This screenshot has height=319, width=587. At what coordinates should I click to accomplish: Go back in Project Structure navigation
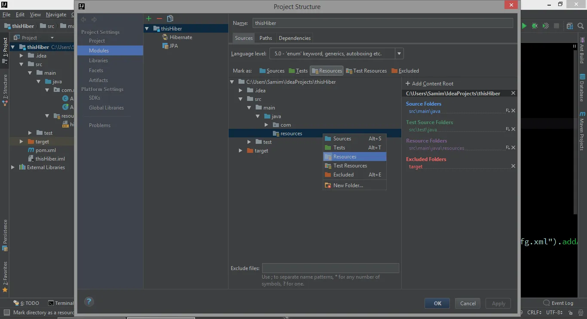(83, 19)
